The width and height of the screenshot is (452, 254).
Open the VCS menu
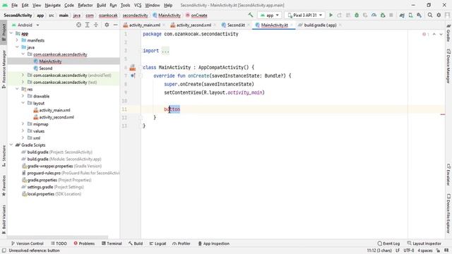(138, 5)
